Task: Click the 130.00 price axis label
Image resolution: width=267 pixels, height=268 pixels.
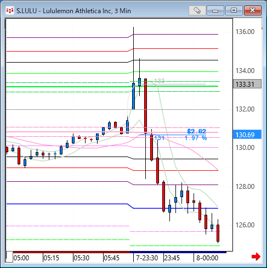Action: 245,148
